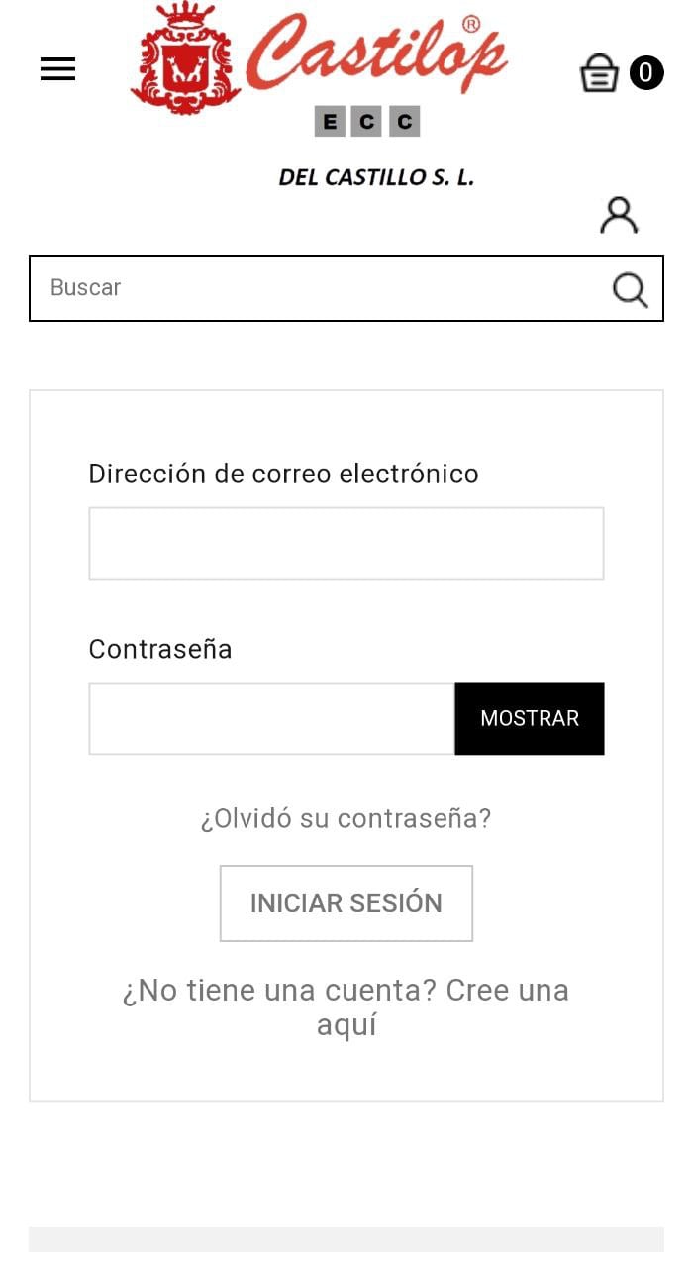The image size is (693, 1268).
Task: Click the ECC emblem under the logo
Action: click(366, 122)
